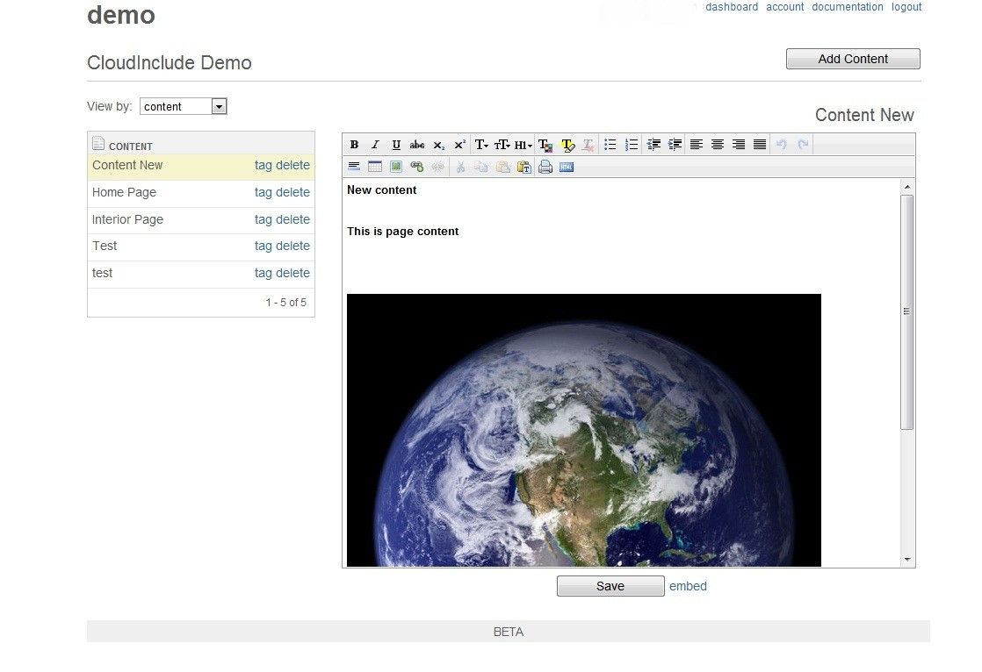Click the remove link icon
This screenshot has height=672, width=982.
coord(437,167)
